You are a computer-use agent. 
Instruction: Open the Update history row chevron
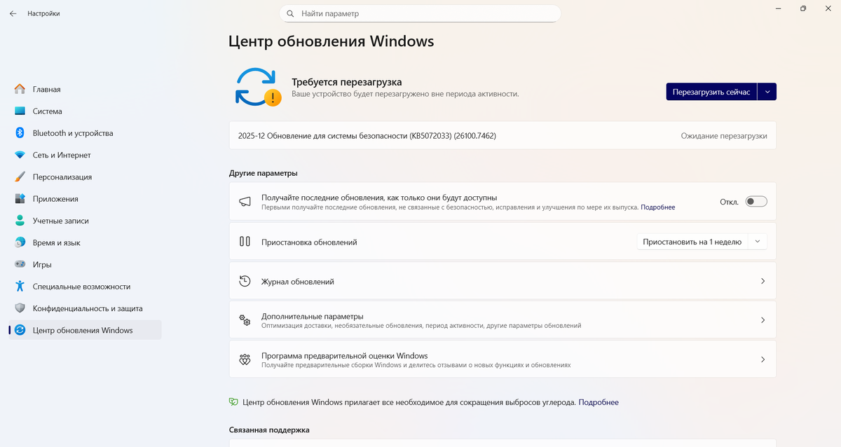[x=763, y=282]
